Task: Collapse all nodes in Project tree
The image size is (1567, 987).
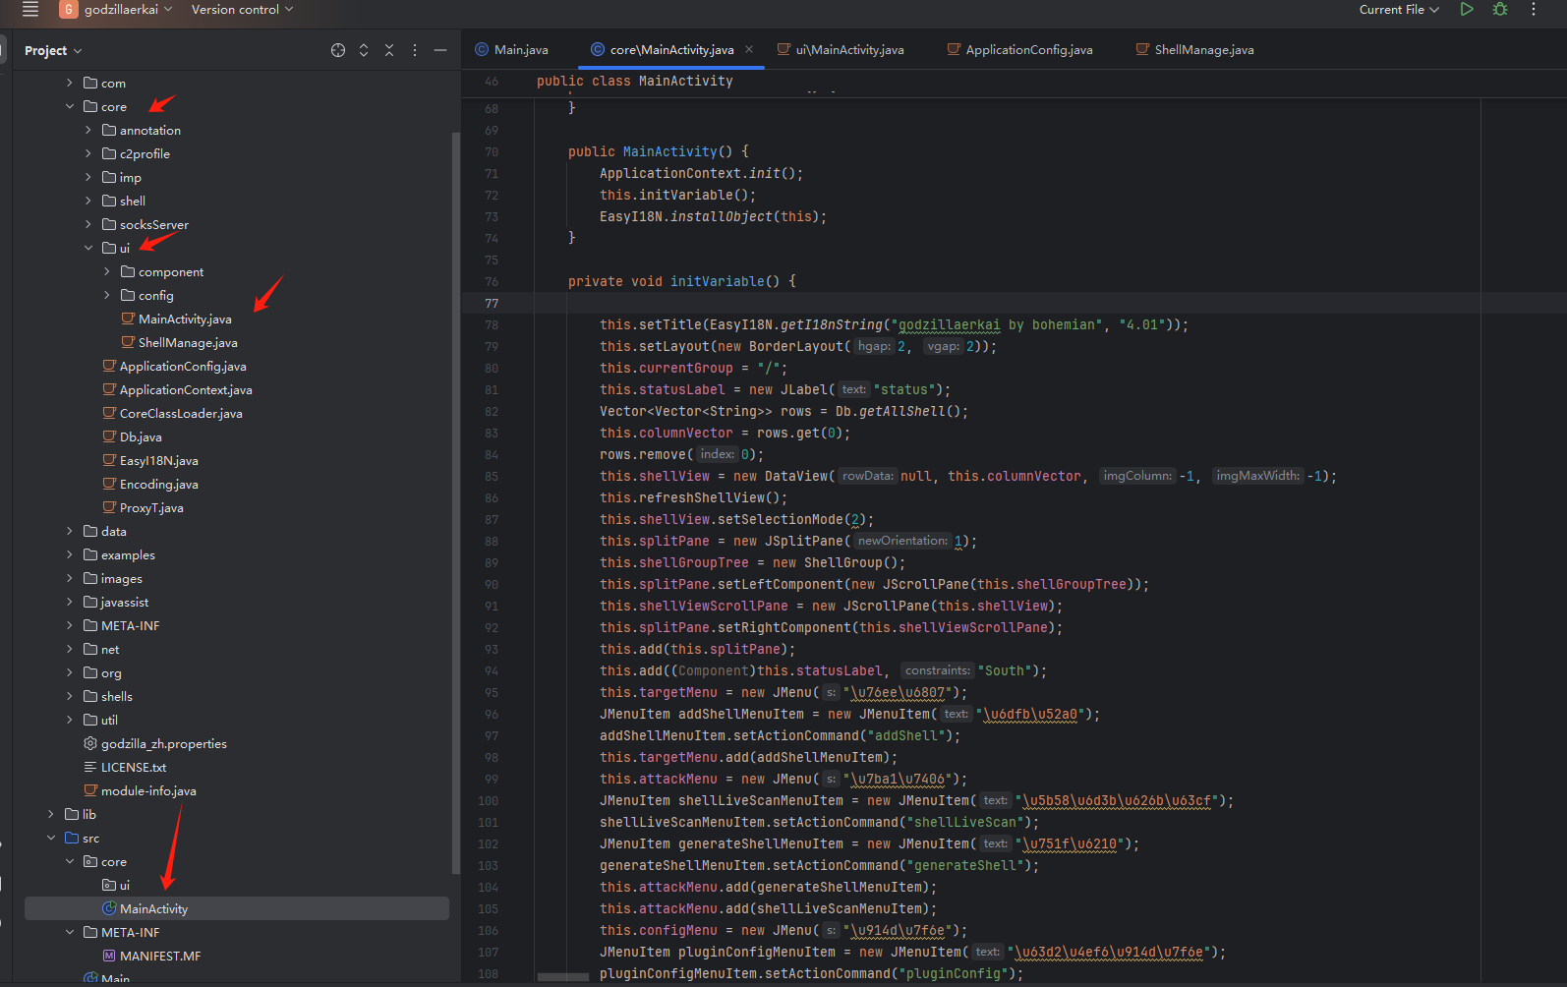Action: 389,50
